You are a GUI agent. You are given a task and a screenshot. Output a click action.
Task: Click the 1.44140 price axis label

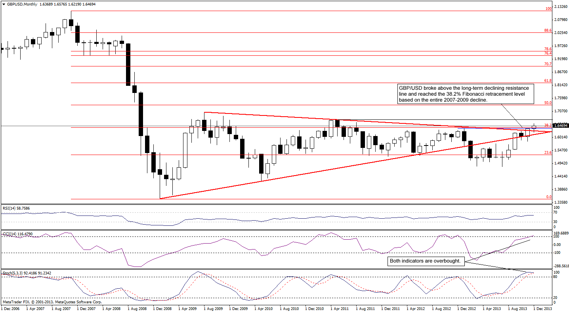click(561, 176)
